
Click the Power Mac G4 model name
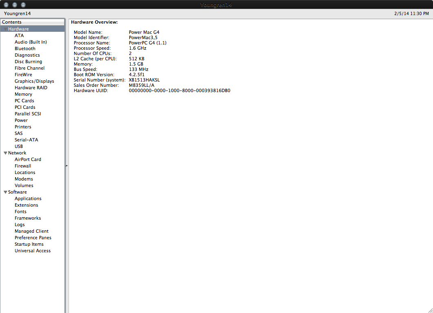click(144, 32)
